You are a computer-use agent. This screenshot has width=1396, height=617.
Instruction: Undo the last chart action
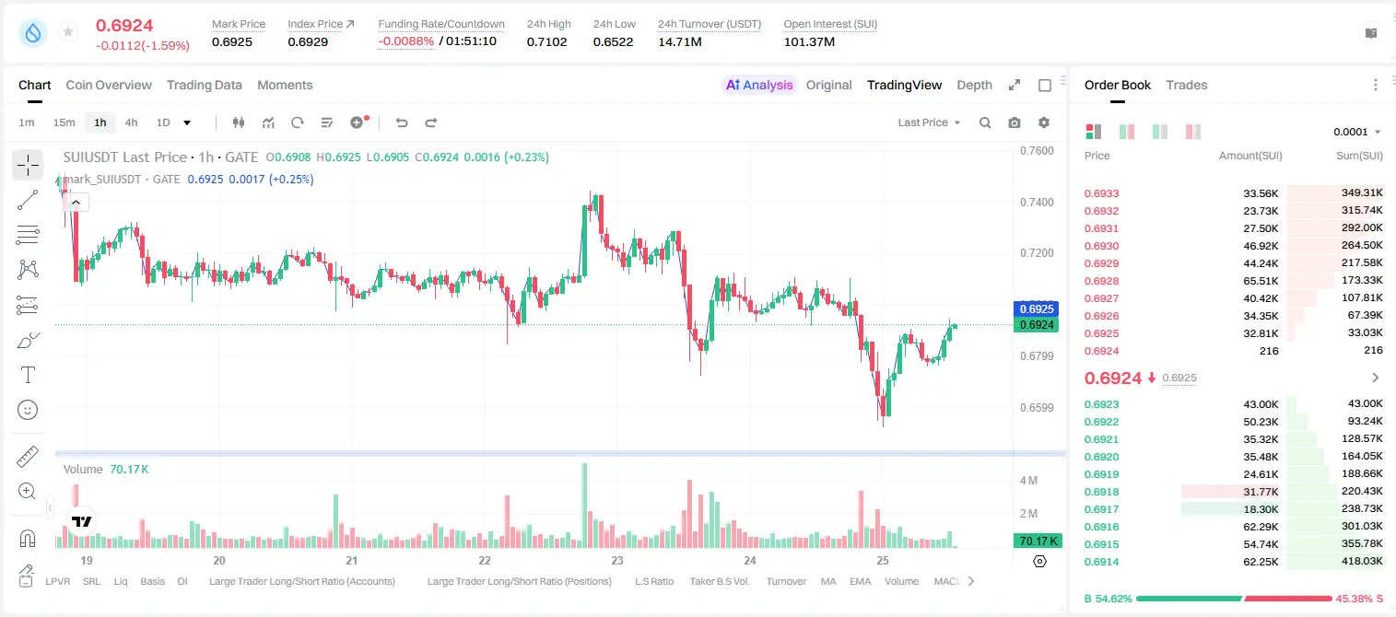coord(401,122)
